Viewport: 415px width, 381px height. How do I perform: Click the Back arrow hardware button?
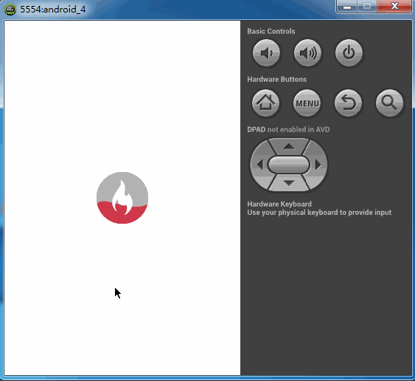click(x=348, y=103)
